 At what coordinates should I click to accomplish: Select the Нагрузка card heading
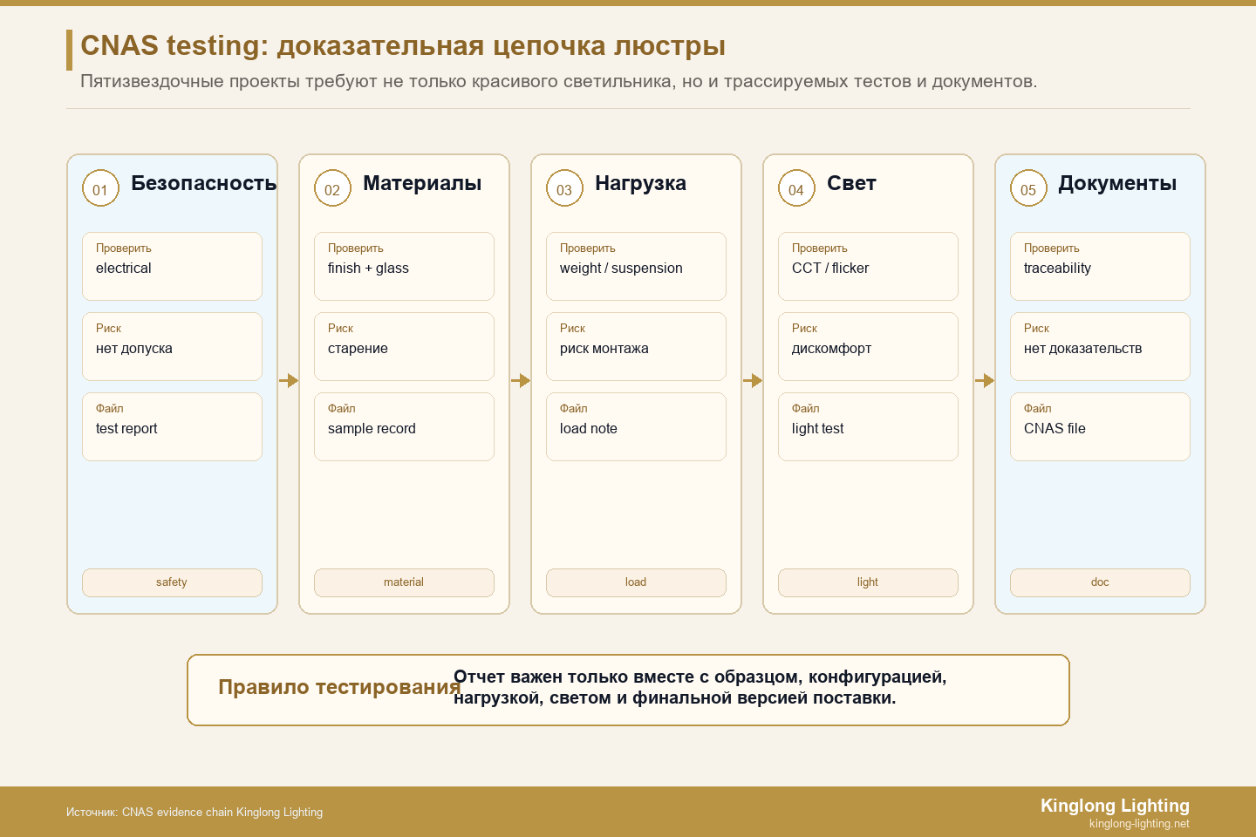coord(640,183)
